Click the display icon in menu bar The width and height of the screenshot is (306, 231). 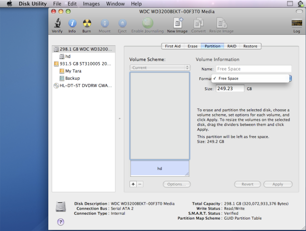click(290, 4)
